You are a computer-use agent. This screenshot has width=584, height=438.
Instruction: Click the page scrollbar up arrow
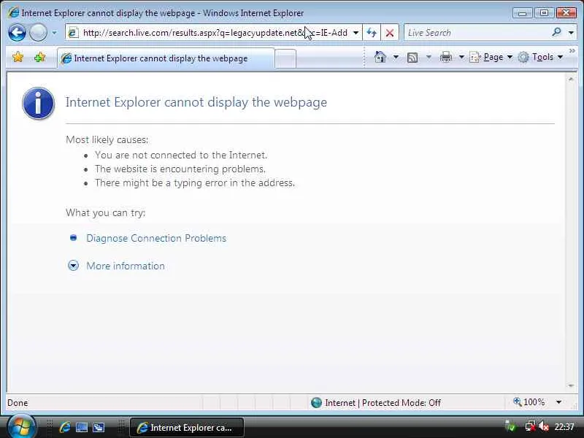(571, 80)
